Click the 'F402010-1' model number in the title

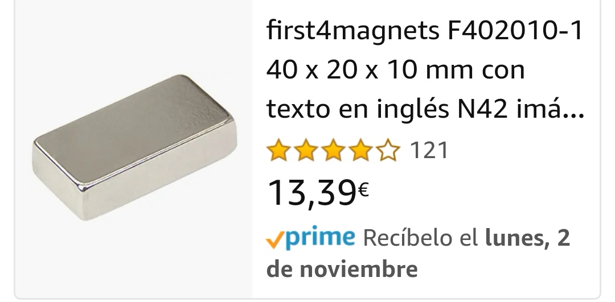516,30
